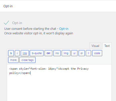
Task: Click the Opt-in panel header title
Action: tap(8, 6)
